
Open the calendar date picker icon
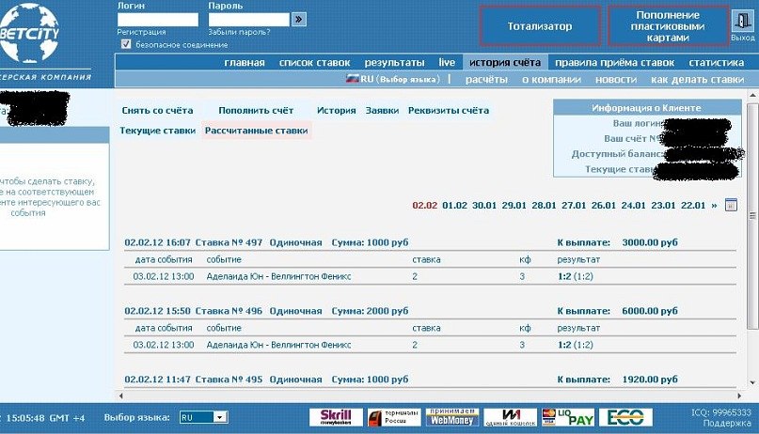point(731,205)
